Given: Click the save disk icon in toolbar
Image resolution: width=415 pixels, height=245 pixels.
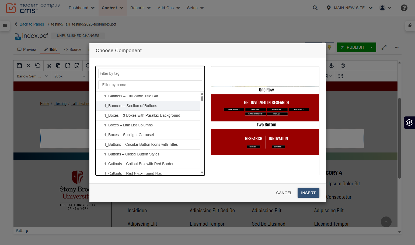Looking at the screenshot, I should 19,66.
